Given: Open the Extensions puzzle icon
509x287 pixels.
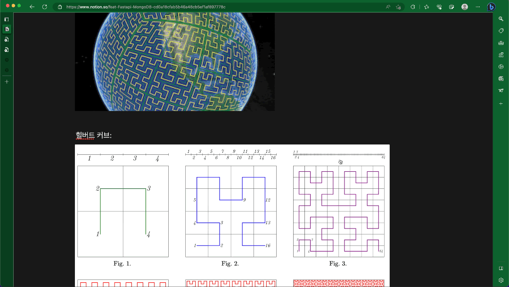Looking at the screenshot, I should pyautogui.click(x=412, y=7).
